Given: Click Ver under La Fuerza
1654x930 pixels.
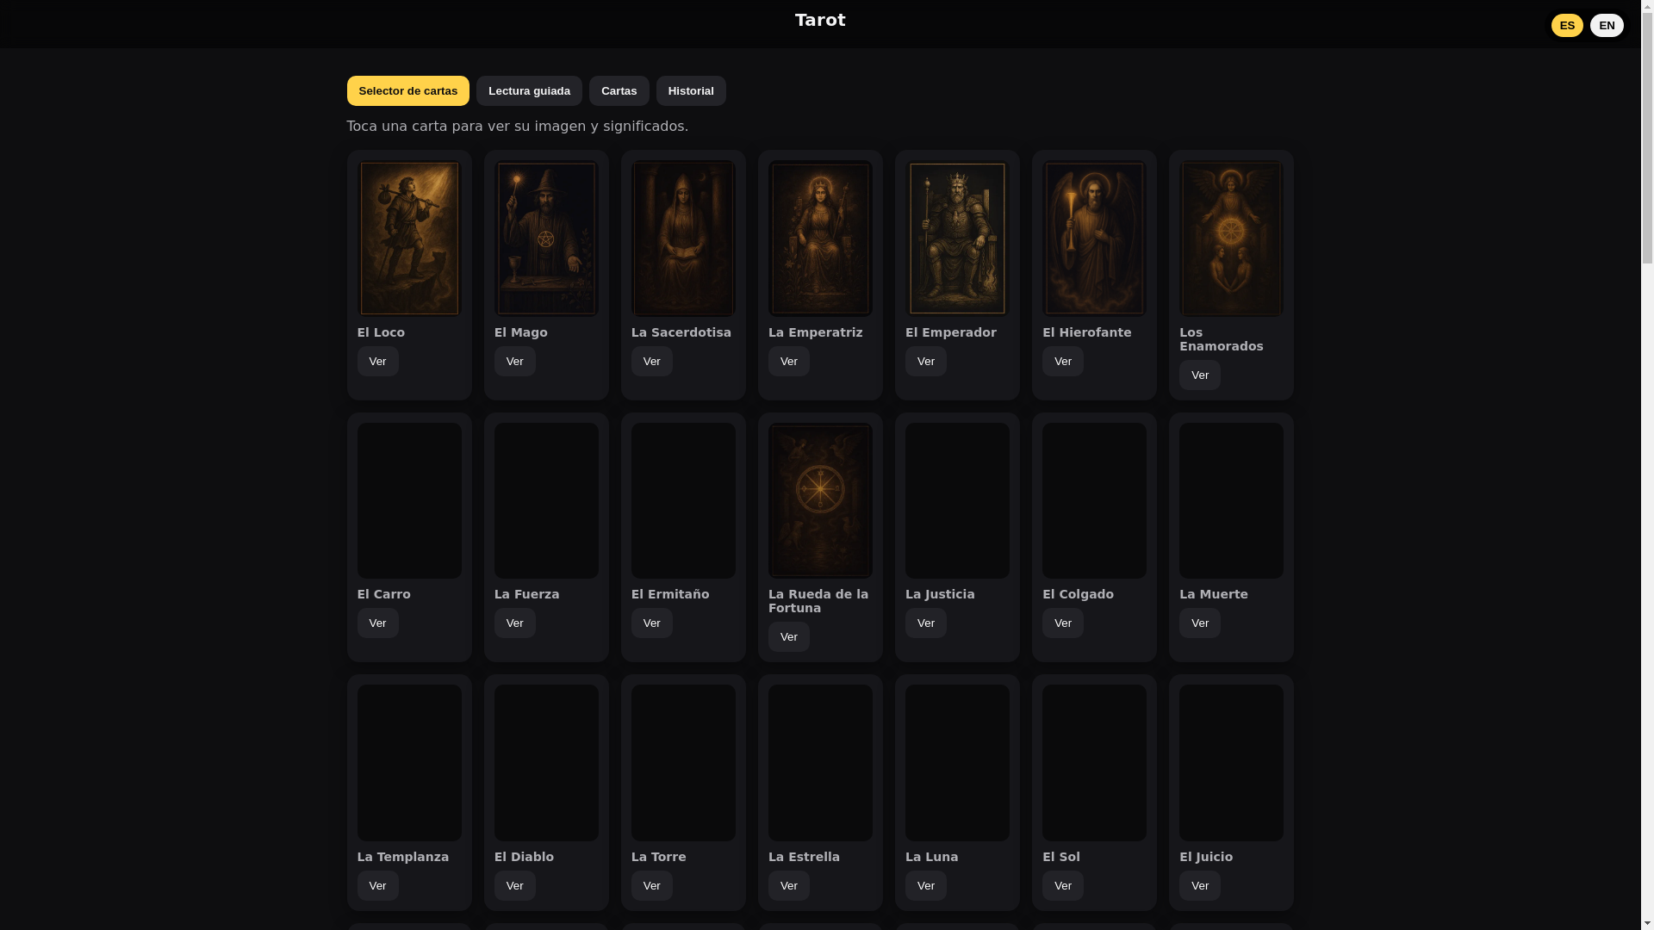Looking at the screenshot, I should click(x=514, y=623).
